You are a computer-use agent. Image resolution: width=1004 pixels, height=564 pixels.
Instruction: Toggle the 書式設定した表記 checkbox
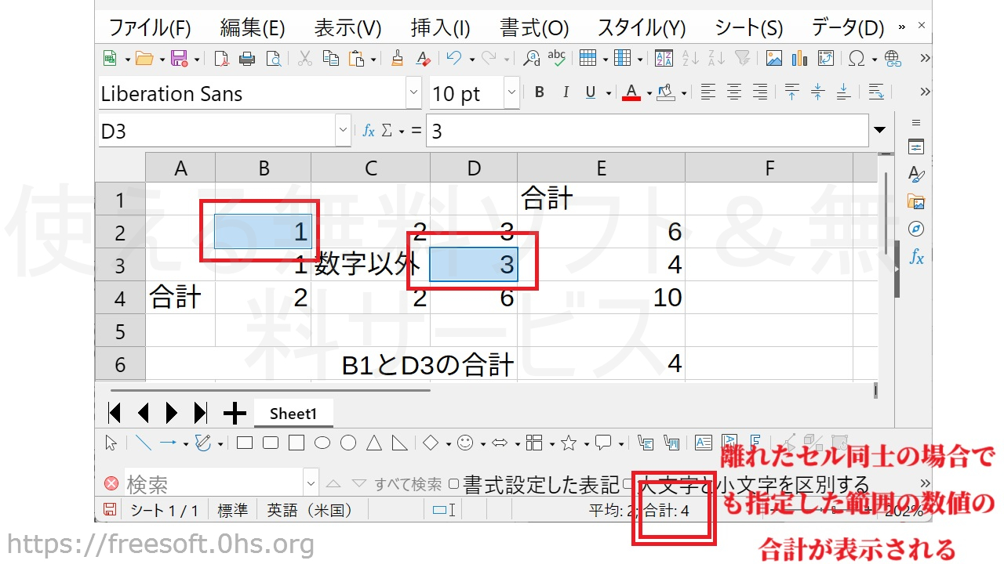[454, 484]
